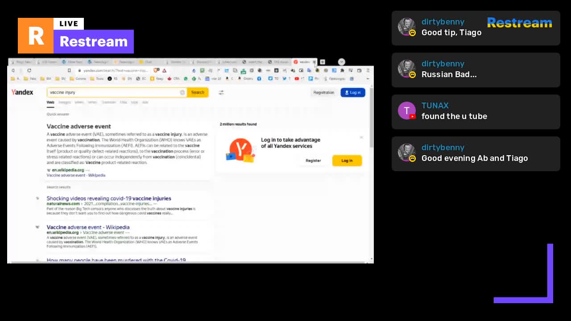571x321 pixels.
Task: Click the naturalnews.com source link
Action: click(63, 204)
